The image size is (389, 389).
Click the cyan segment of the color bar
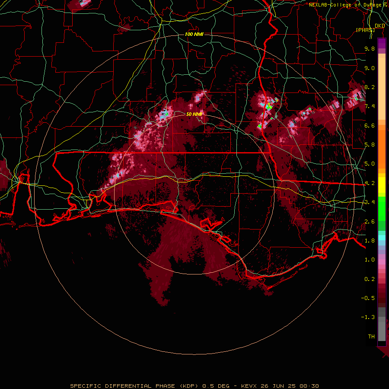pos(382,238)
